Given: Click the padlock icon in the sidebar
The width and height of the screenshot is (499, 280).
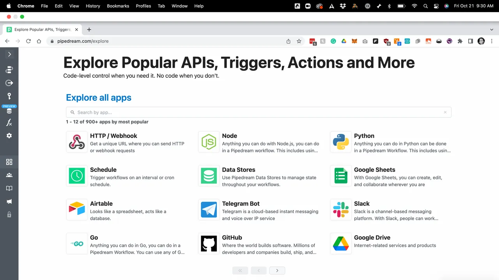Looking at the screenshot, I should point(9,215).
